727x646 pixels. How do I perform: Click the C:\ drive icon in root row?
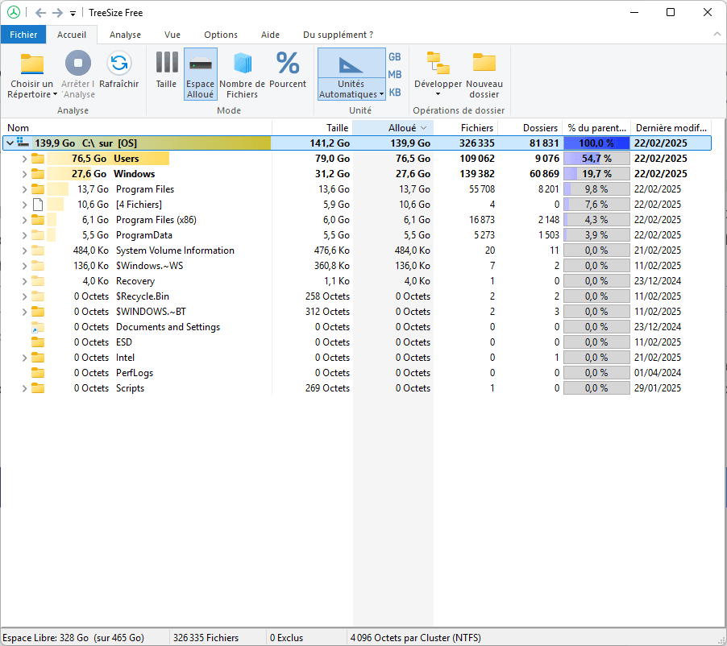pyautogui.click(x=23, y=143)
